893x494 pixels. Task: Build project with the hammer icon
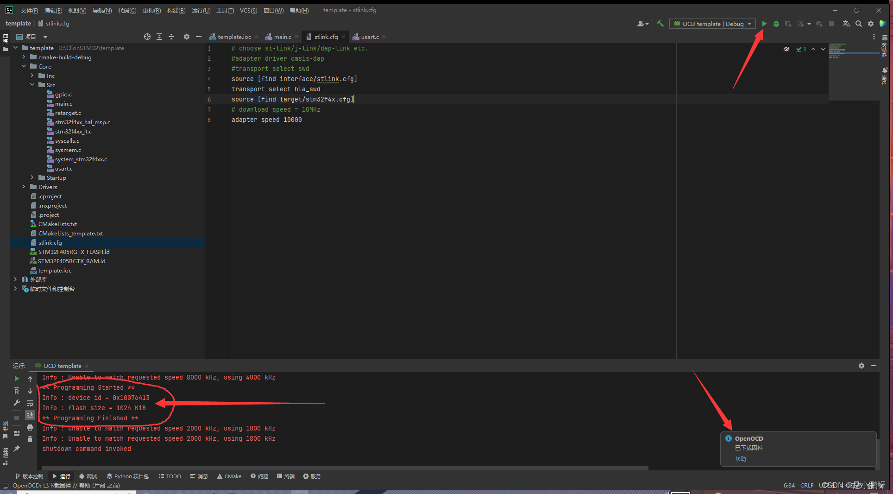click(660, 24)
